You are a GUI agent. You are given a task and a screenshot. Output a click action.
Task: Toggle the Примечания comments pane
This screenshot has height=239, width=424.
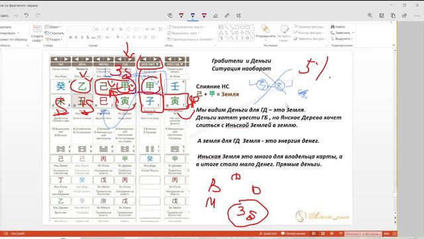click(293, 234)
